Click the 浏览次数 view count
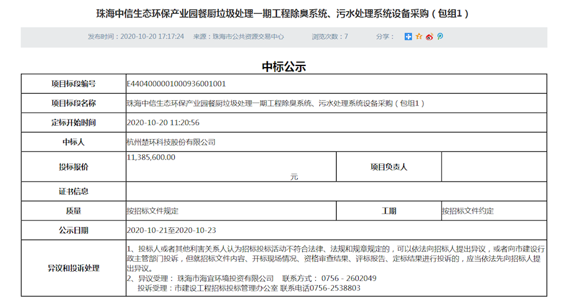 pos(330,37)
